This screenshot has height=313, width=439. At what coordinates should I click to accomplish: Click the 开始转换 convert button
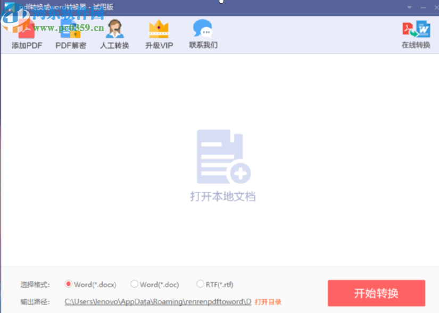coord(376,292)
